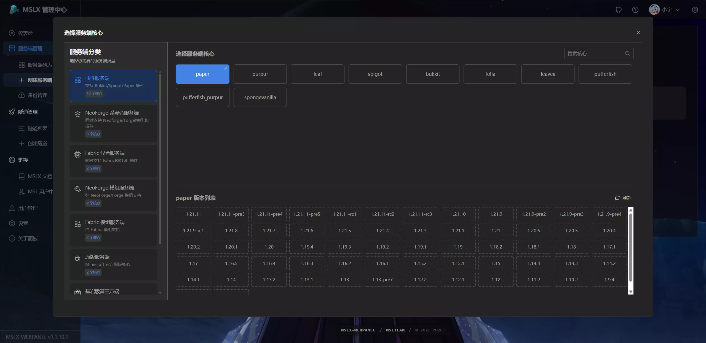The image size is (706, 343).
Task: Select the purpur core option
Action: 260,74
